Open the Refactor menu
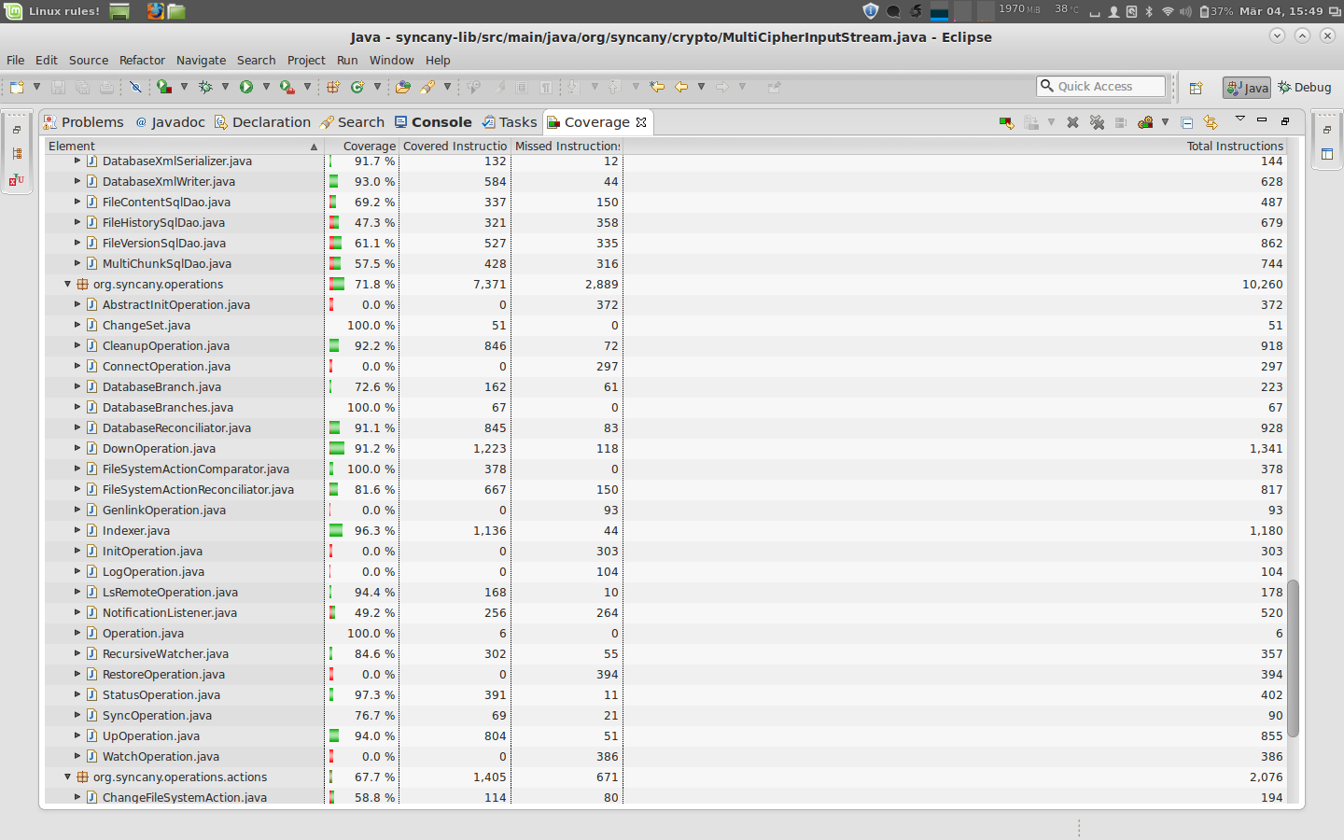The height and width of the screenshot is (840, 1344). coord(142,60)
